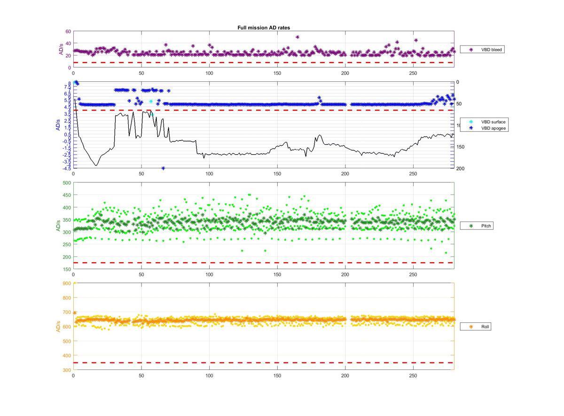Viewport: 564px width, 416px height.
Task: Click the 400 tick label on Roll axis
Action: click(66, 355)
